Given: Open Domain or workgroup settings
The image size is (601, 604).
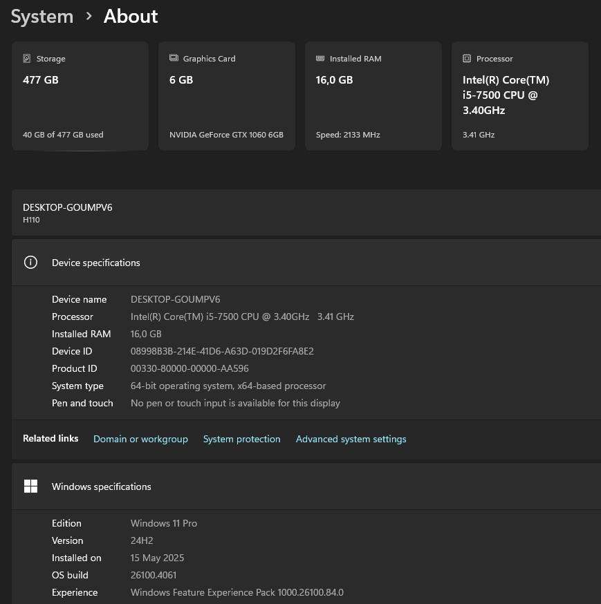Looking at the screenshot, I should (140, 439).
